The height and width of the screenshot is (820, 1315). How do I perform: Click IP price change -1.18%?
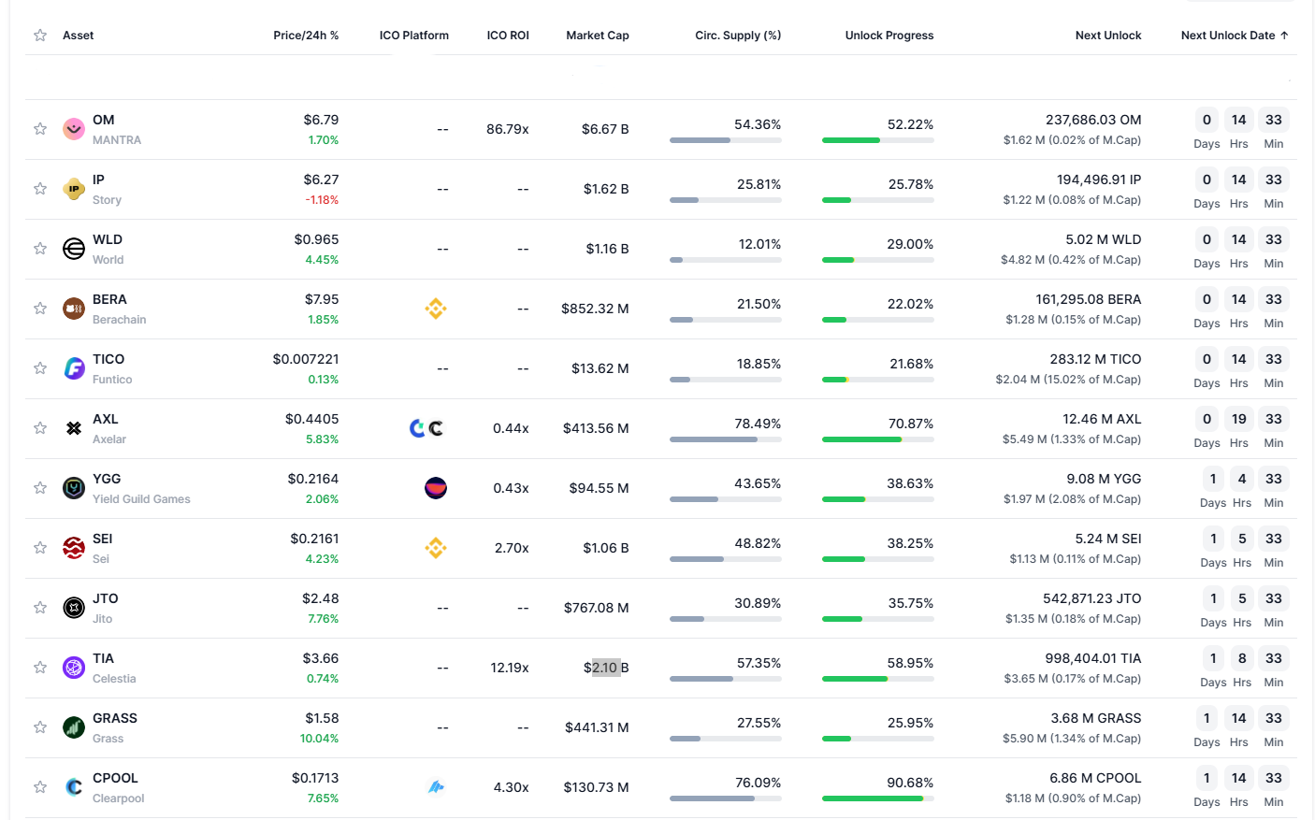tap(322, 200)
